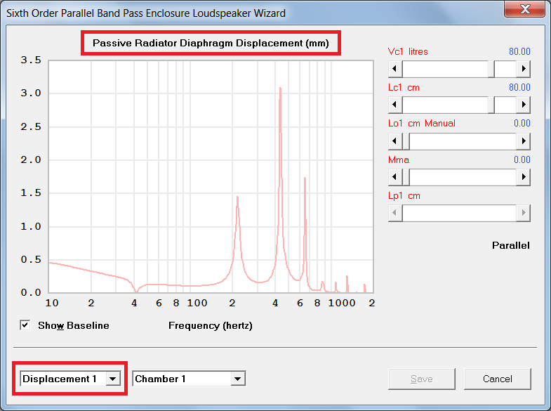Click the Vc1 litres label
551x411 pixels.
click(x=408, y=52)
